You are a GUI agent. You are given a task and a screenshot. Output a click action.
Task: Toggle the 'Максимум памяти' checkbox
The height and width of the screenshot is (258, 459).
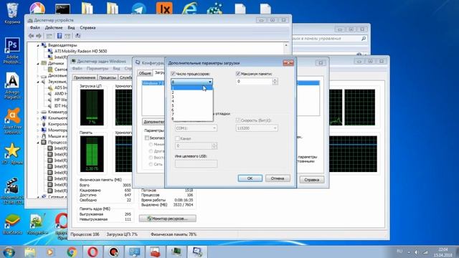238,74
